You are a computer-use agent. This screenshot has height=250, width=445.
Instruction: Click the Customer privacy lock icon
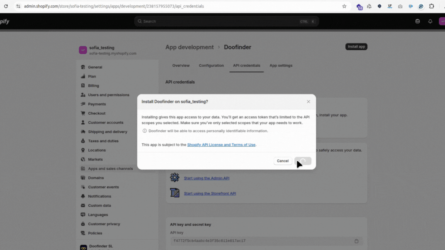tap(83, 224)
